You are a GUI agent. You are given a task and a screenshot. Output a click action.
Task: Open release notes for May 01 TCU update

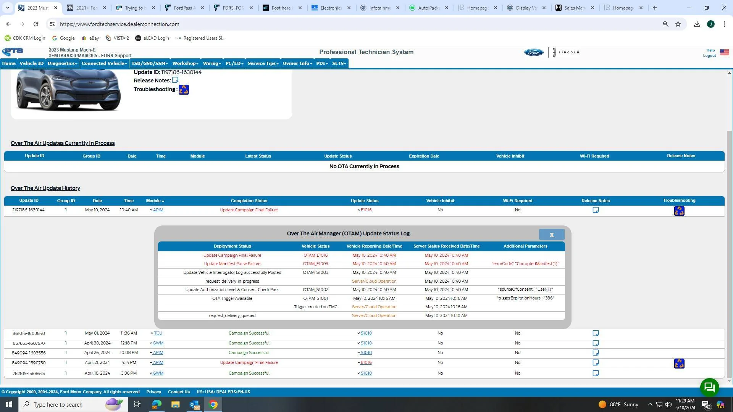click(x=596, y=333)
